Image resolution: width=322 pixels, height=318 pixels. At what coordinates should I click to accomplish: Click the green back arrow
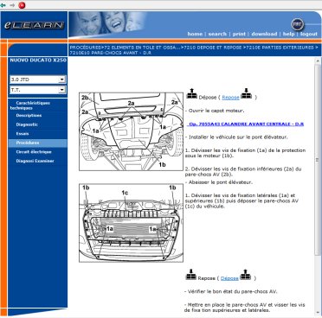tap(3, 5)
